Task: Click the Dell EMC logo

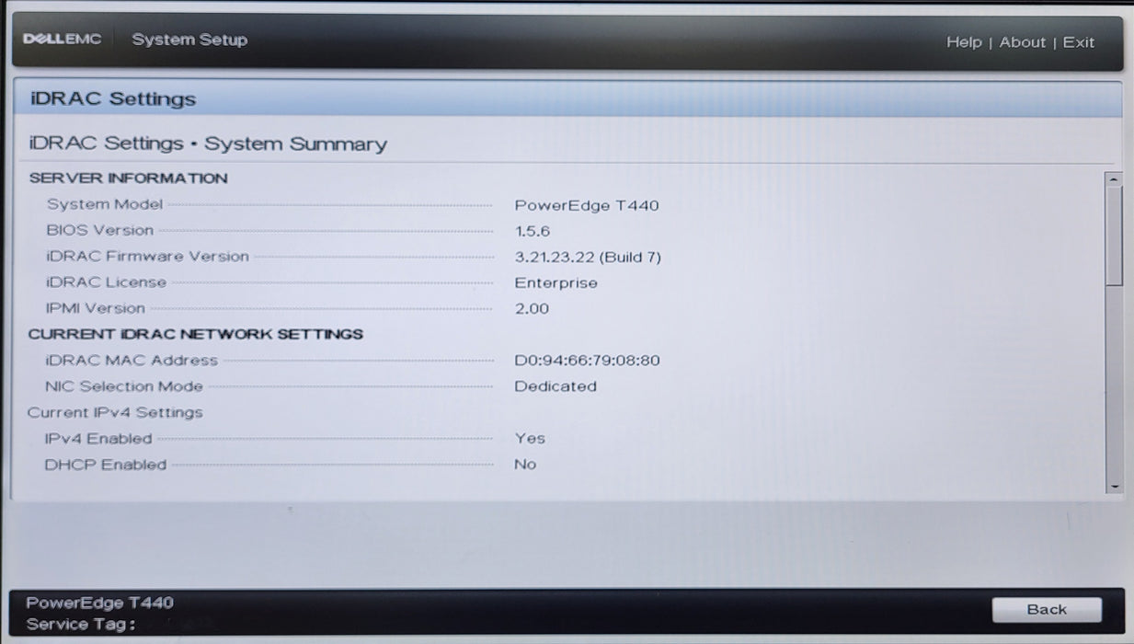Action: (62, 40)
